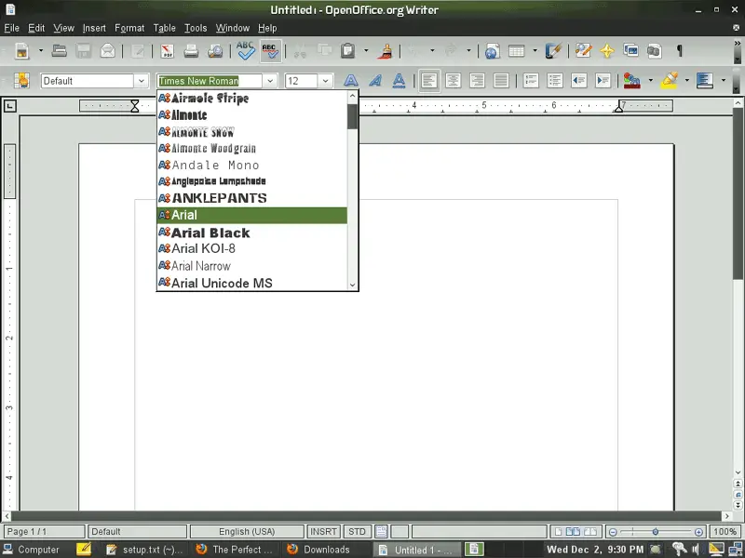Adjust the zoom slider in status bar
745x558 pixels.
point(656,532)
